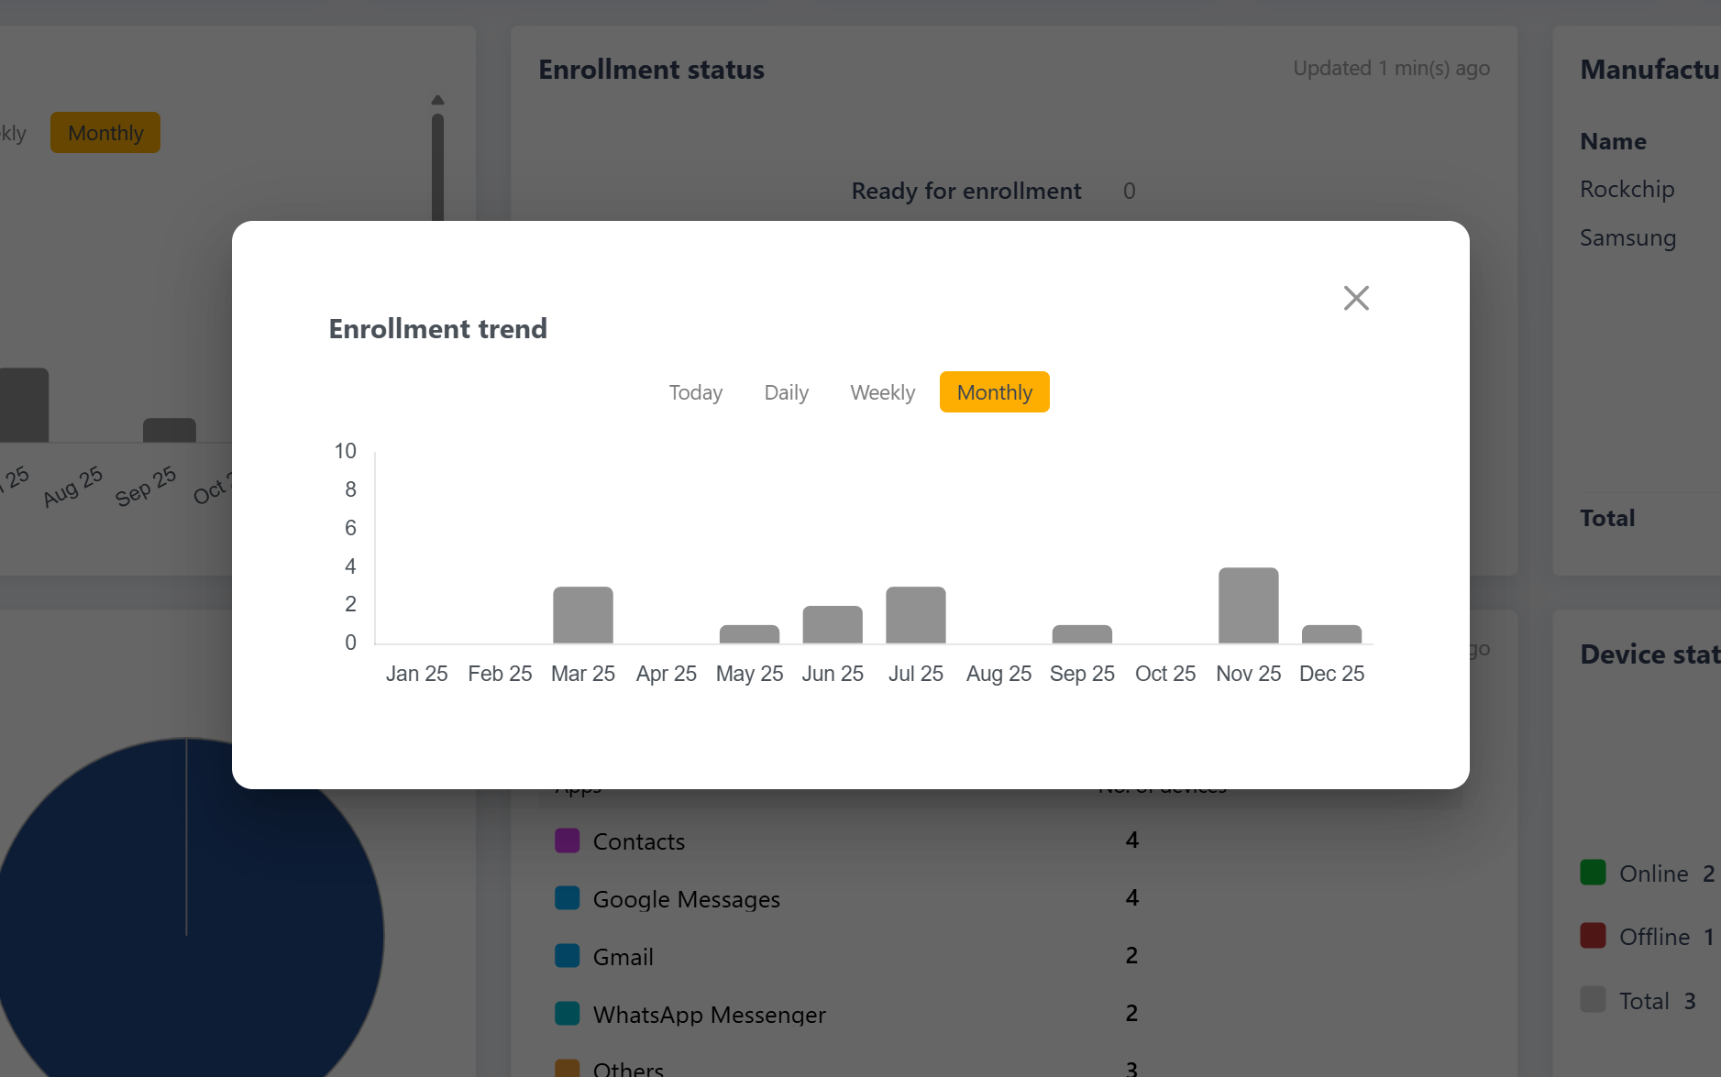The image size is (1721, 1077).
Task: Click the Mar 25 enrollment bar
Action: click(x=583, y=615)
